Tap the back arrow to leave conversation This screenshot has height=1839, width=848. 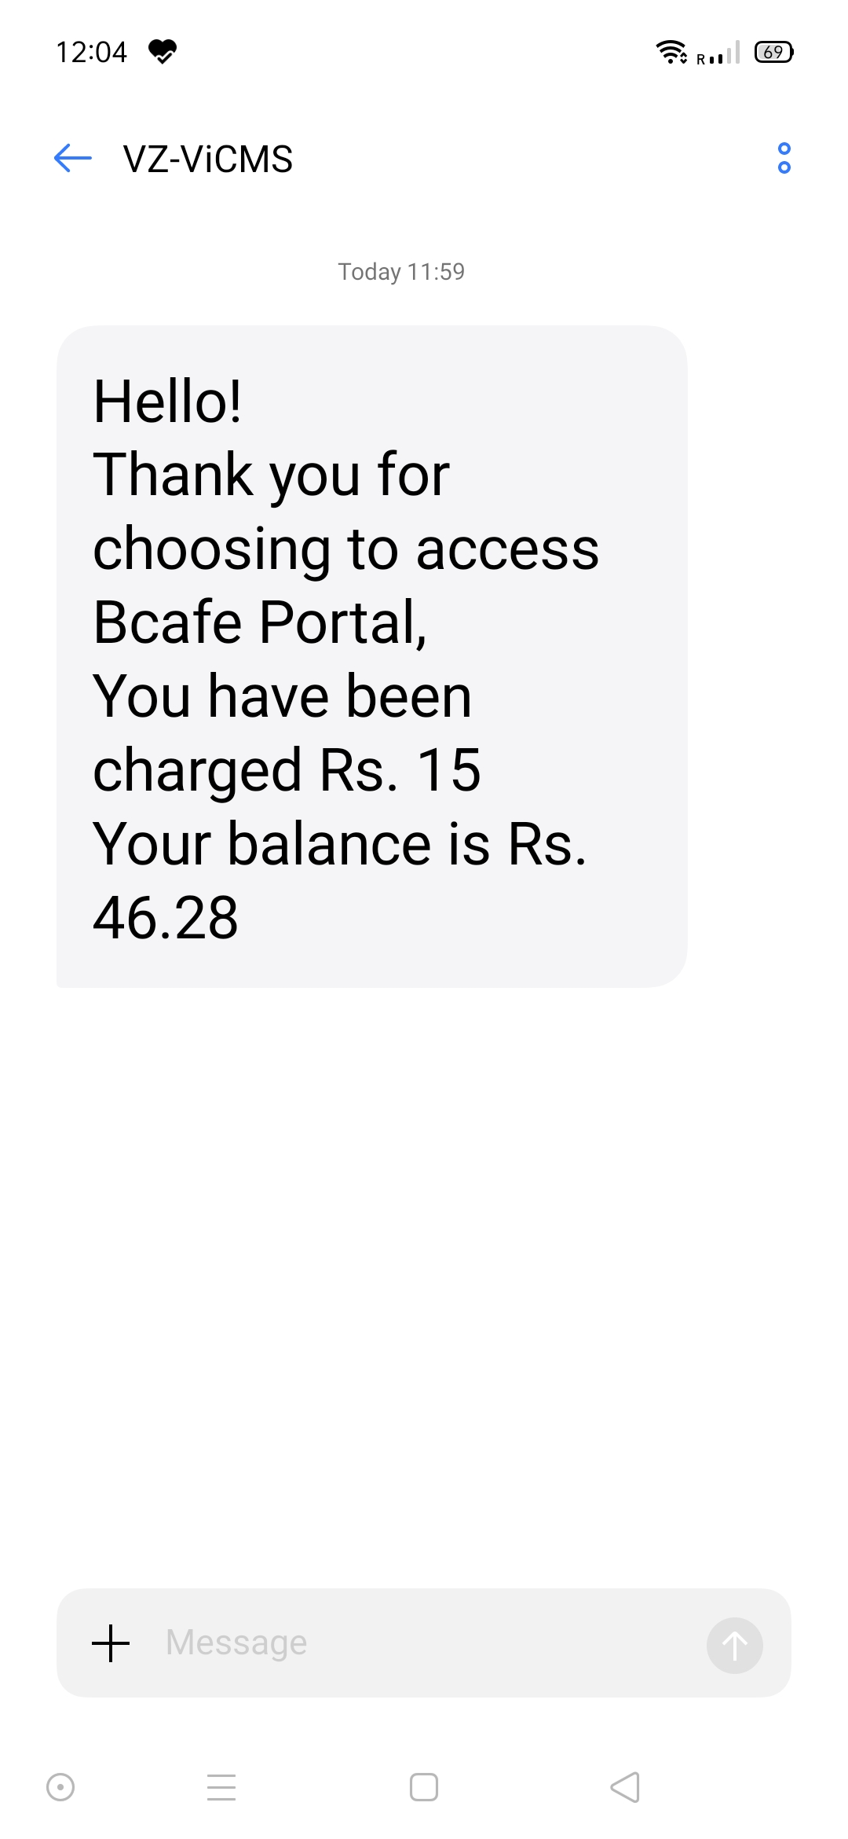73,158
